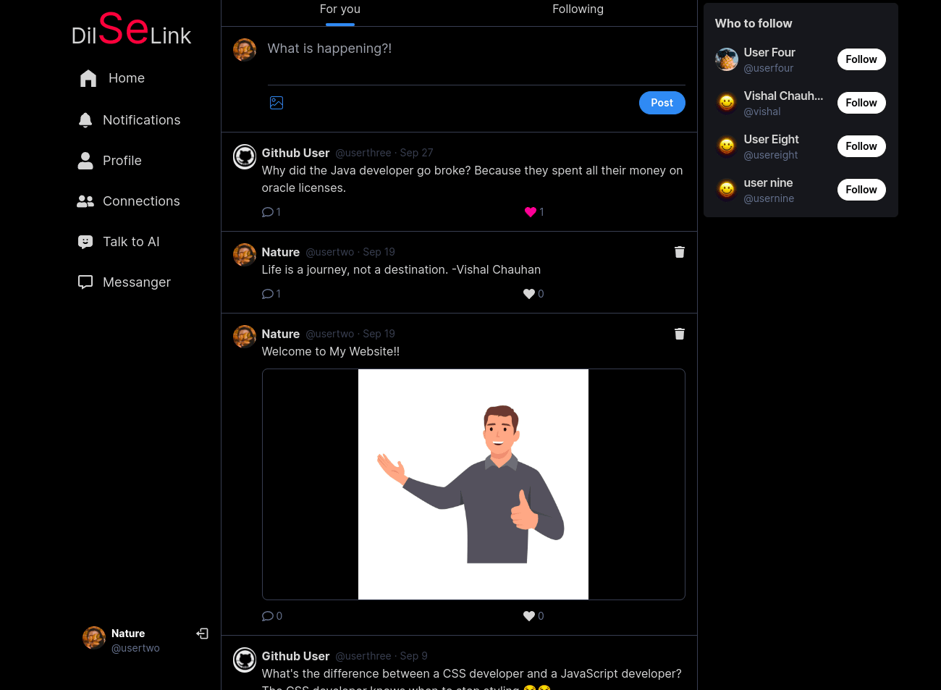
Task: Open the man illustration post image
Action: coord(473,484)
